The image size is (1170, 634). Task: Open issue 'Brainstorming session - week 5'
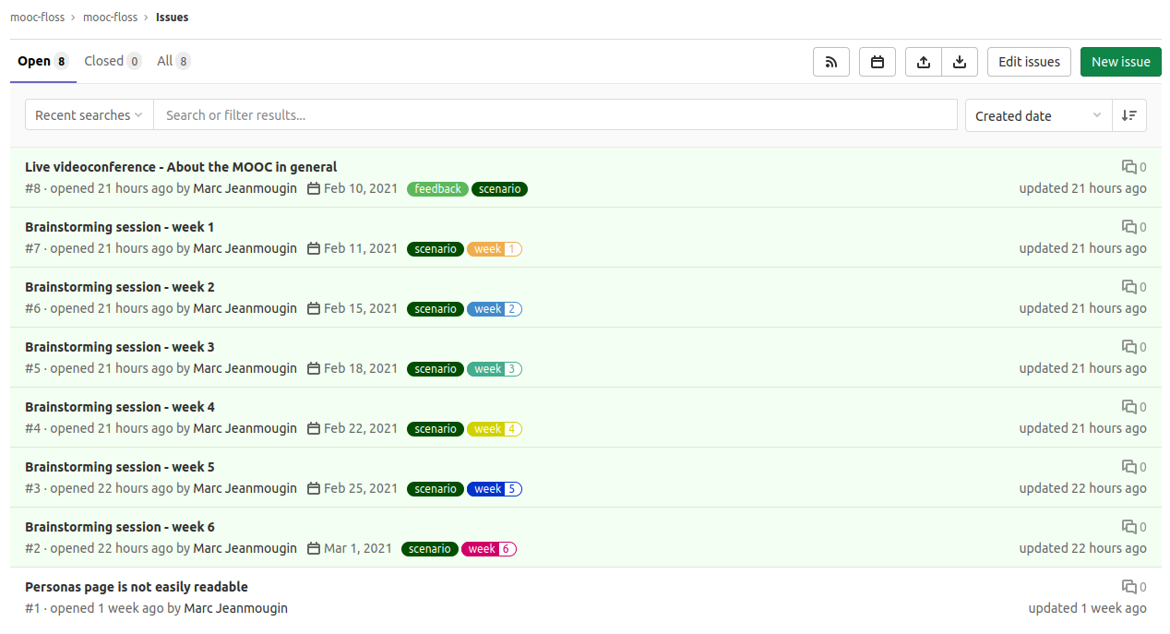pyautogui.click(x=120, y=467)
